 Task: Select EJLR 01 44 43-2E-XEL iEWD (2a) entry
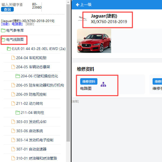coord(39,49)
